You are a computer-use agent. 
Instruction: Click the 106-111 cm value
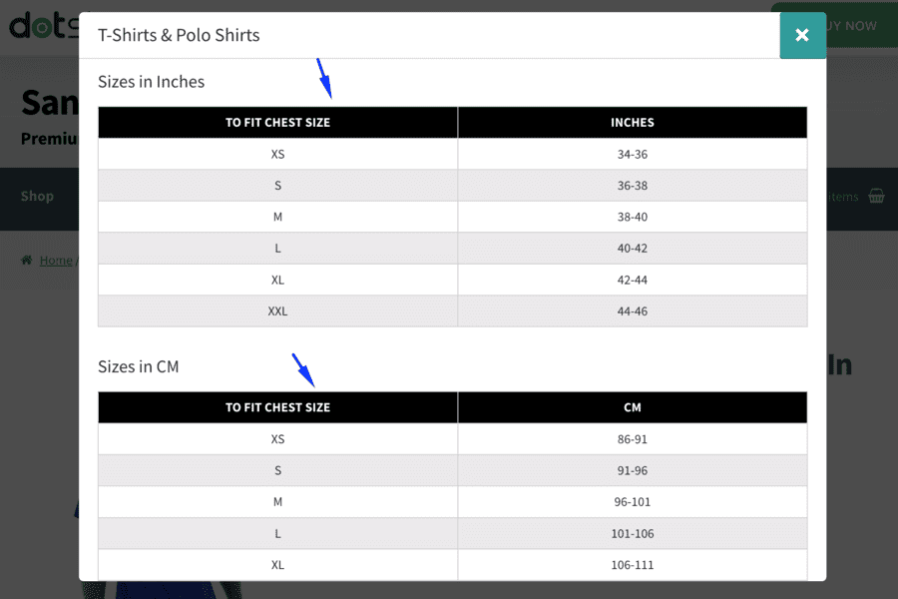point(633,565)
